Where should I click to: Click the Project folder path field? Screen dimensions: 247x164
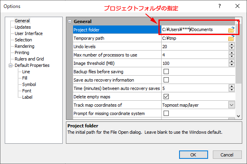point(193,29)
